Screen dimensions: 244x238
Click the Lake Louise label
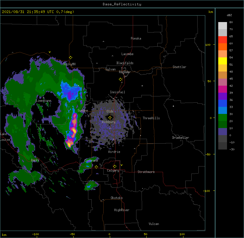5,137
